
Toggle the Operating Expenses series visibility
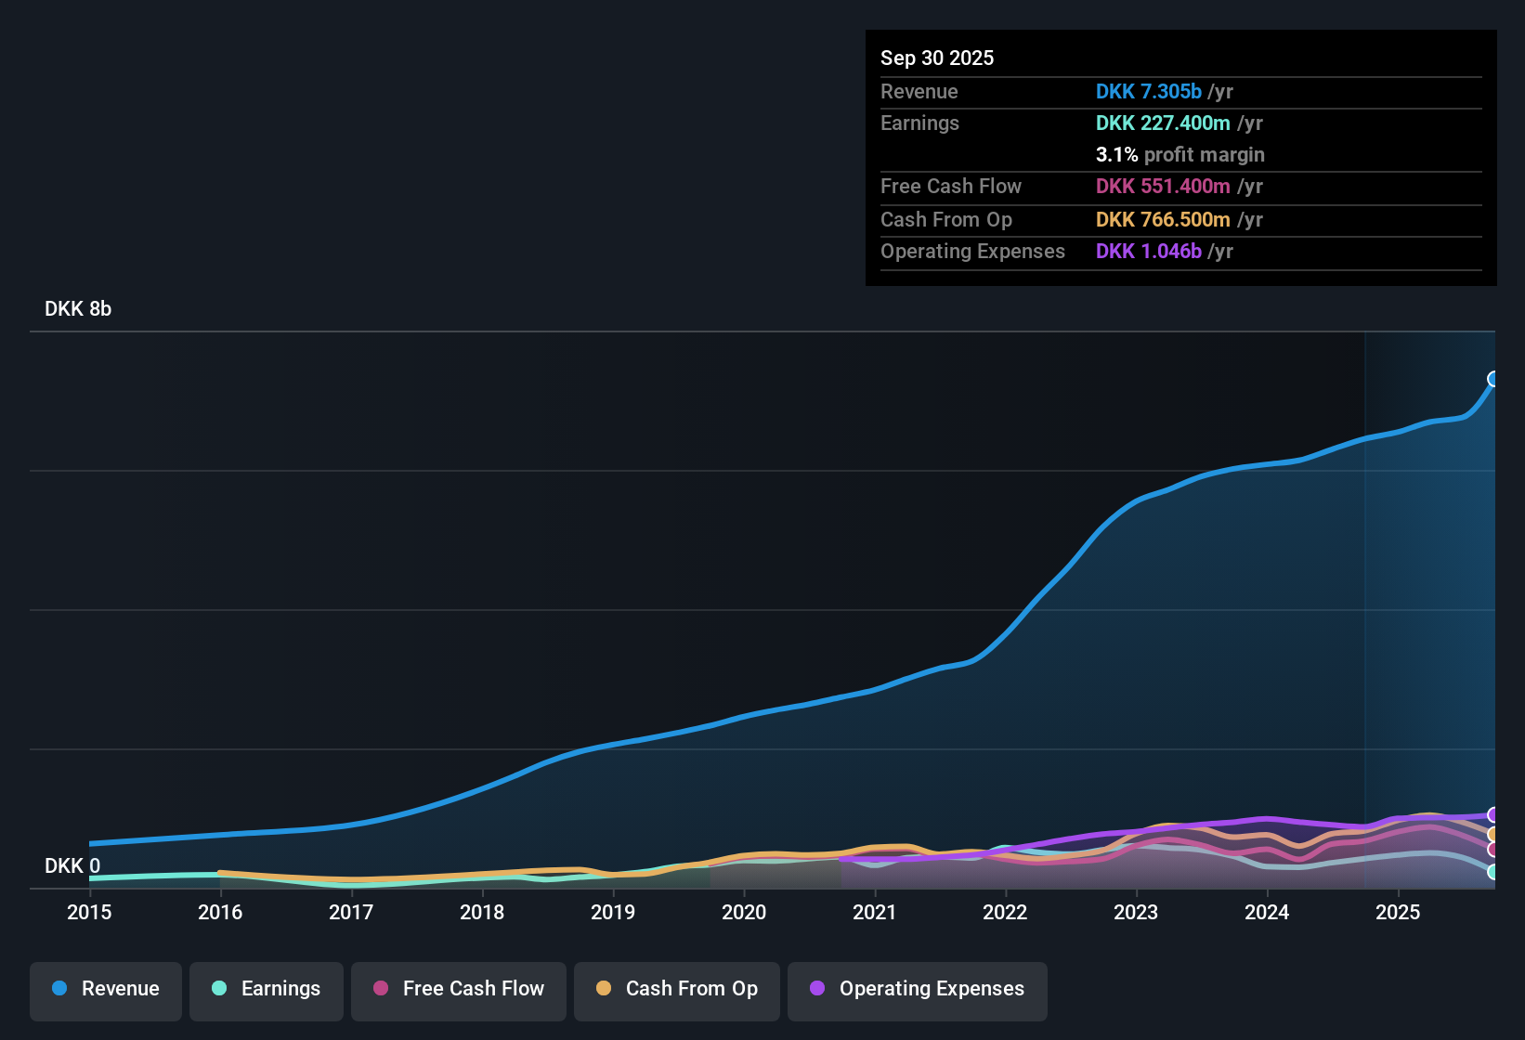point(917,991)
